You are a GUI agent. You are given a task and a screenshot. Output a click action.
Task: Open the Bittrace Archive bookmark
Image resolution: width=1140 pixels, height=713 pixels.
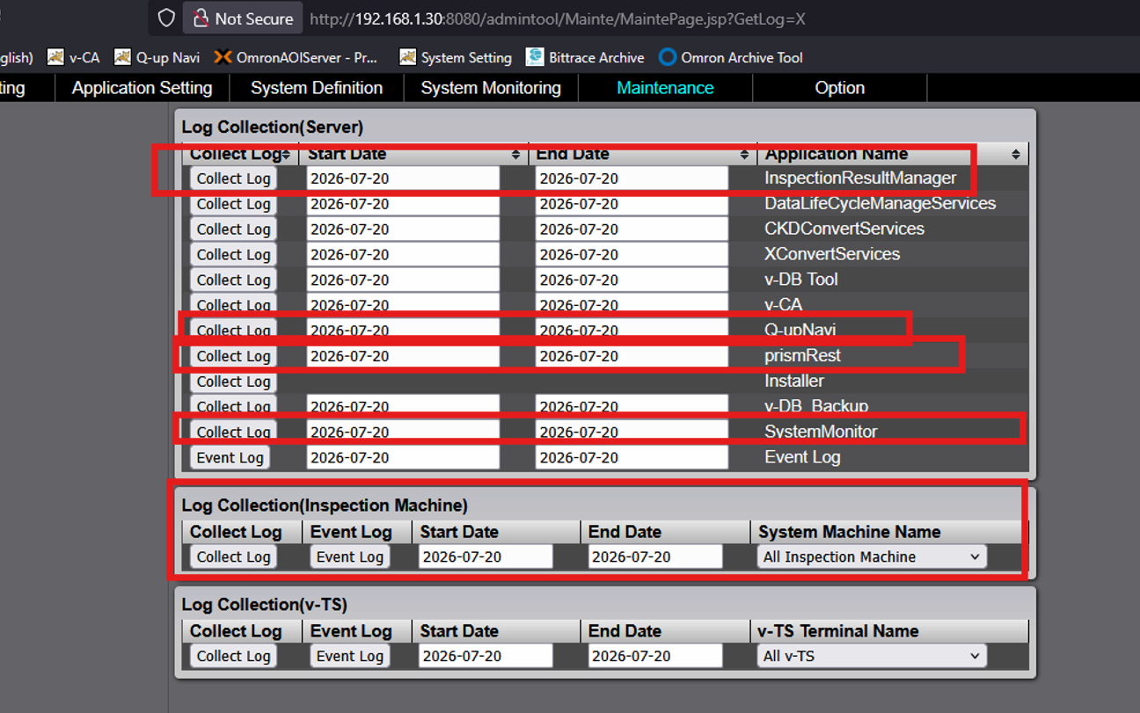[x=586, y=57]
